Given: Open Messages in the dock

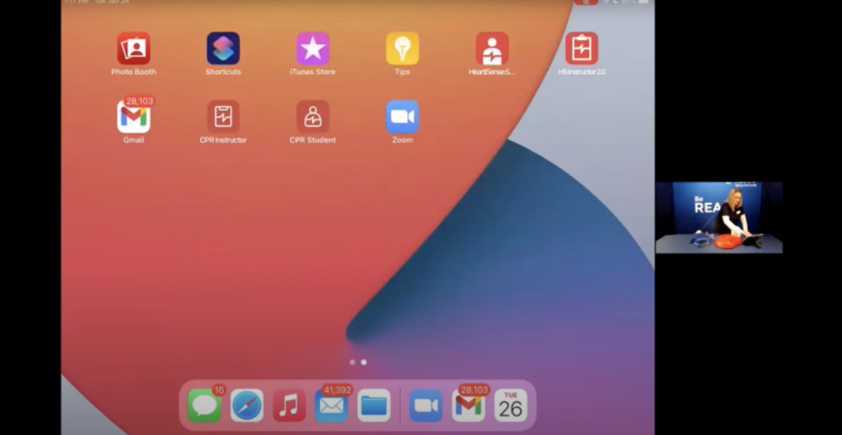Looking at the screenshot, I should (205, 405).
